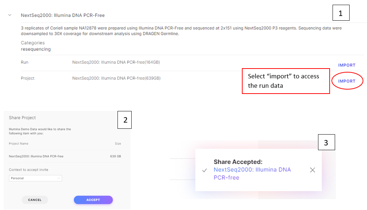Import the Run NextSeq2000 data (164GB)
The width and height of the screenshot is (367, 210).
pyautogui.click(x=346, y=65)
